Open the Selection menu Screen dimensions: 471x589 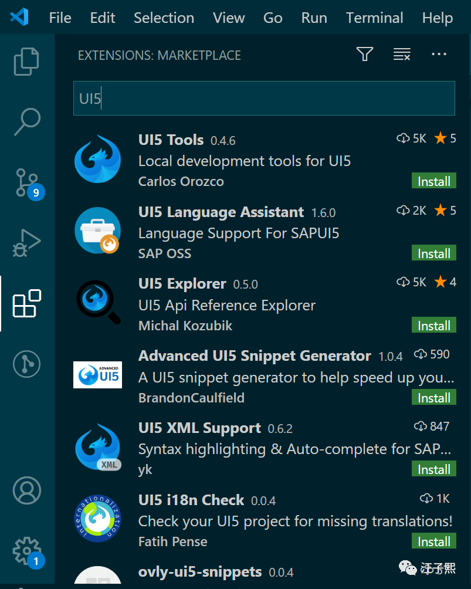pyautogui.click(x=164, y=18)
